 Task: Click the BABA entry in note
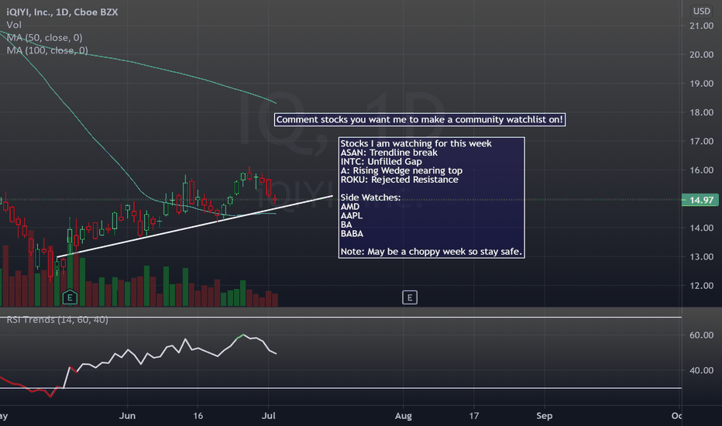click(x=352, y=233)
